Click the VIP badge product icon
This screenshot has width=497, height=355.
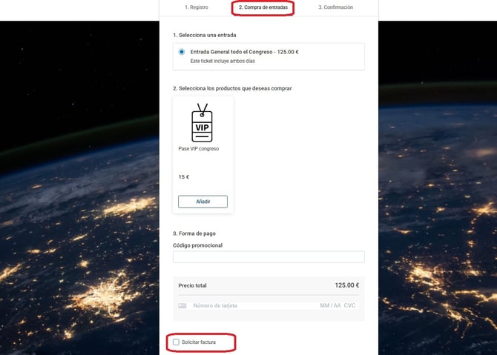point(202,123)
